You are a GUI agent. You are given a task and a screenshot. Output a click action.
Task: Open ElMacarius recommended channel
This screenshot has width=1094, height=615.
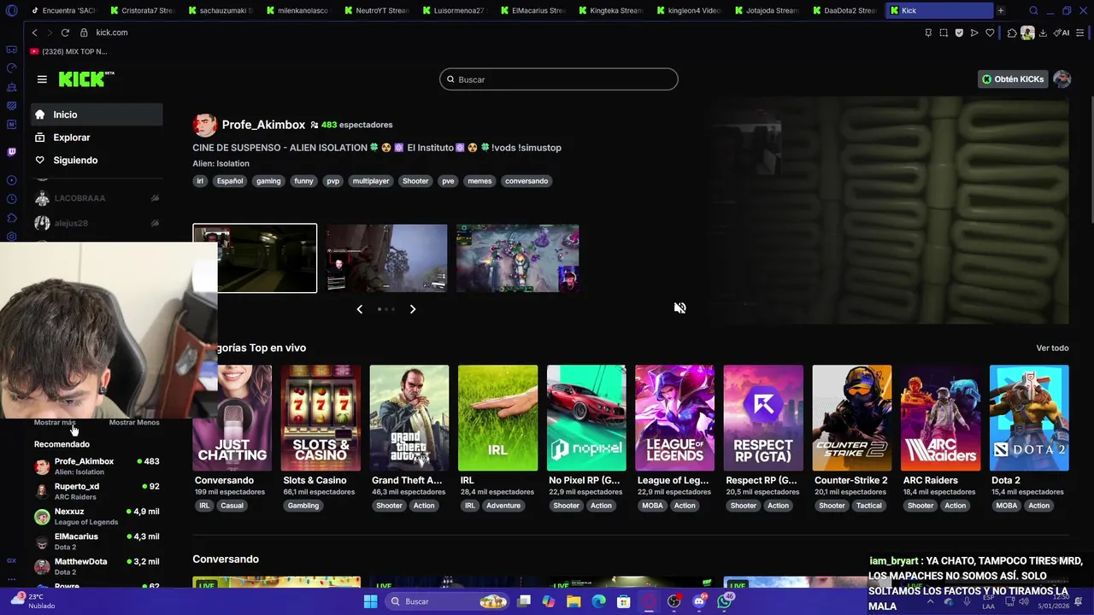(97, 542)
